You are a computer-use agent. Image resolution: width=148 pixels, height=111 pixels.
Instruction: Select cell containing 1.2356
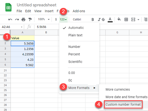[x=22, y=49]
